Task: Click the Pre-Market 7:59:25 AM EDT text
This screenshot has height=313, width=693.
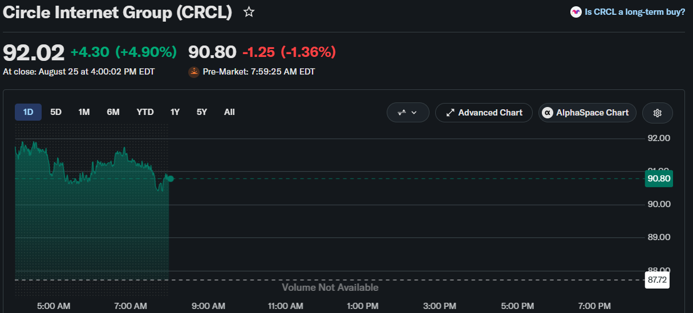Action: pyautogui.click(x=259, y=72)
